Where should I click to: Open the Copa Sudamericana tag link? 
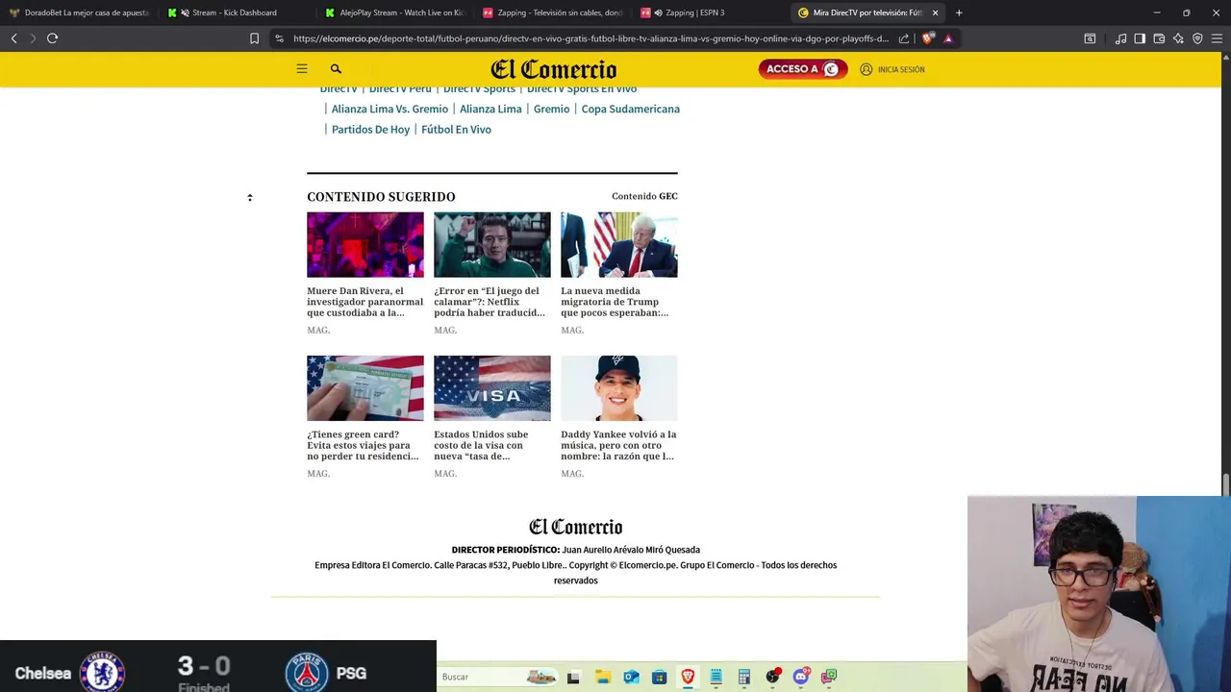click(x=630, y=109)
